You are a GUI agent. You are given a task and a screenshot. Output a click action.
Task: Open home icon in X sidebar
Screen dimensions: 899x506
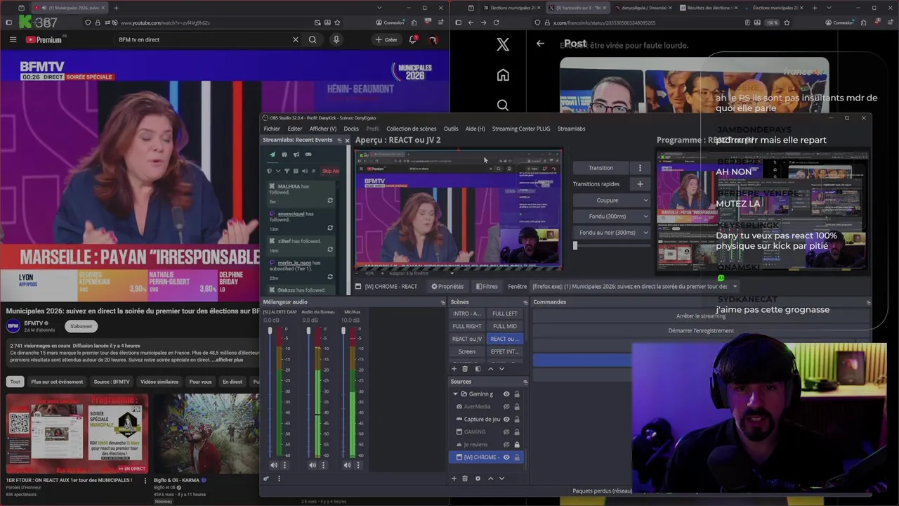click(503, 75)
